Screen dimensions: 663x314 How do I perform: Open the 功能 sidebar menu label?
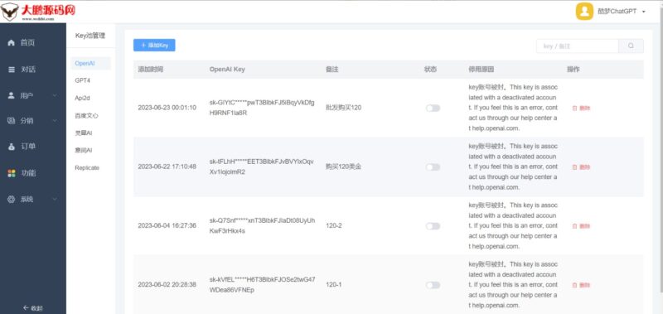[28, 173]
